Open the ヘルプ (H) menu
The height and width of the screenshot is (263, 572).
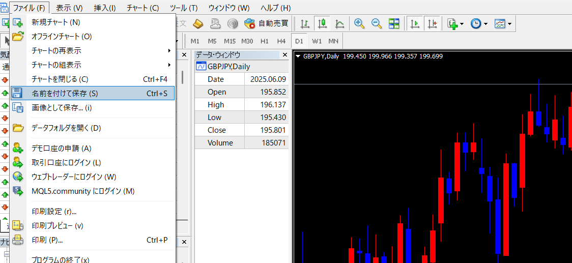[x=276, y=7]
